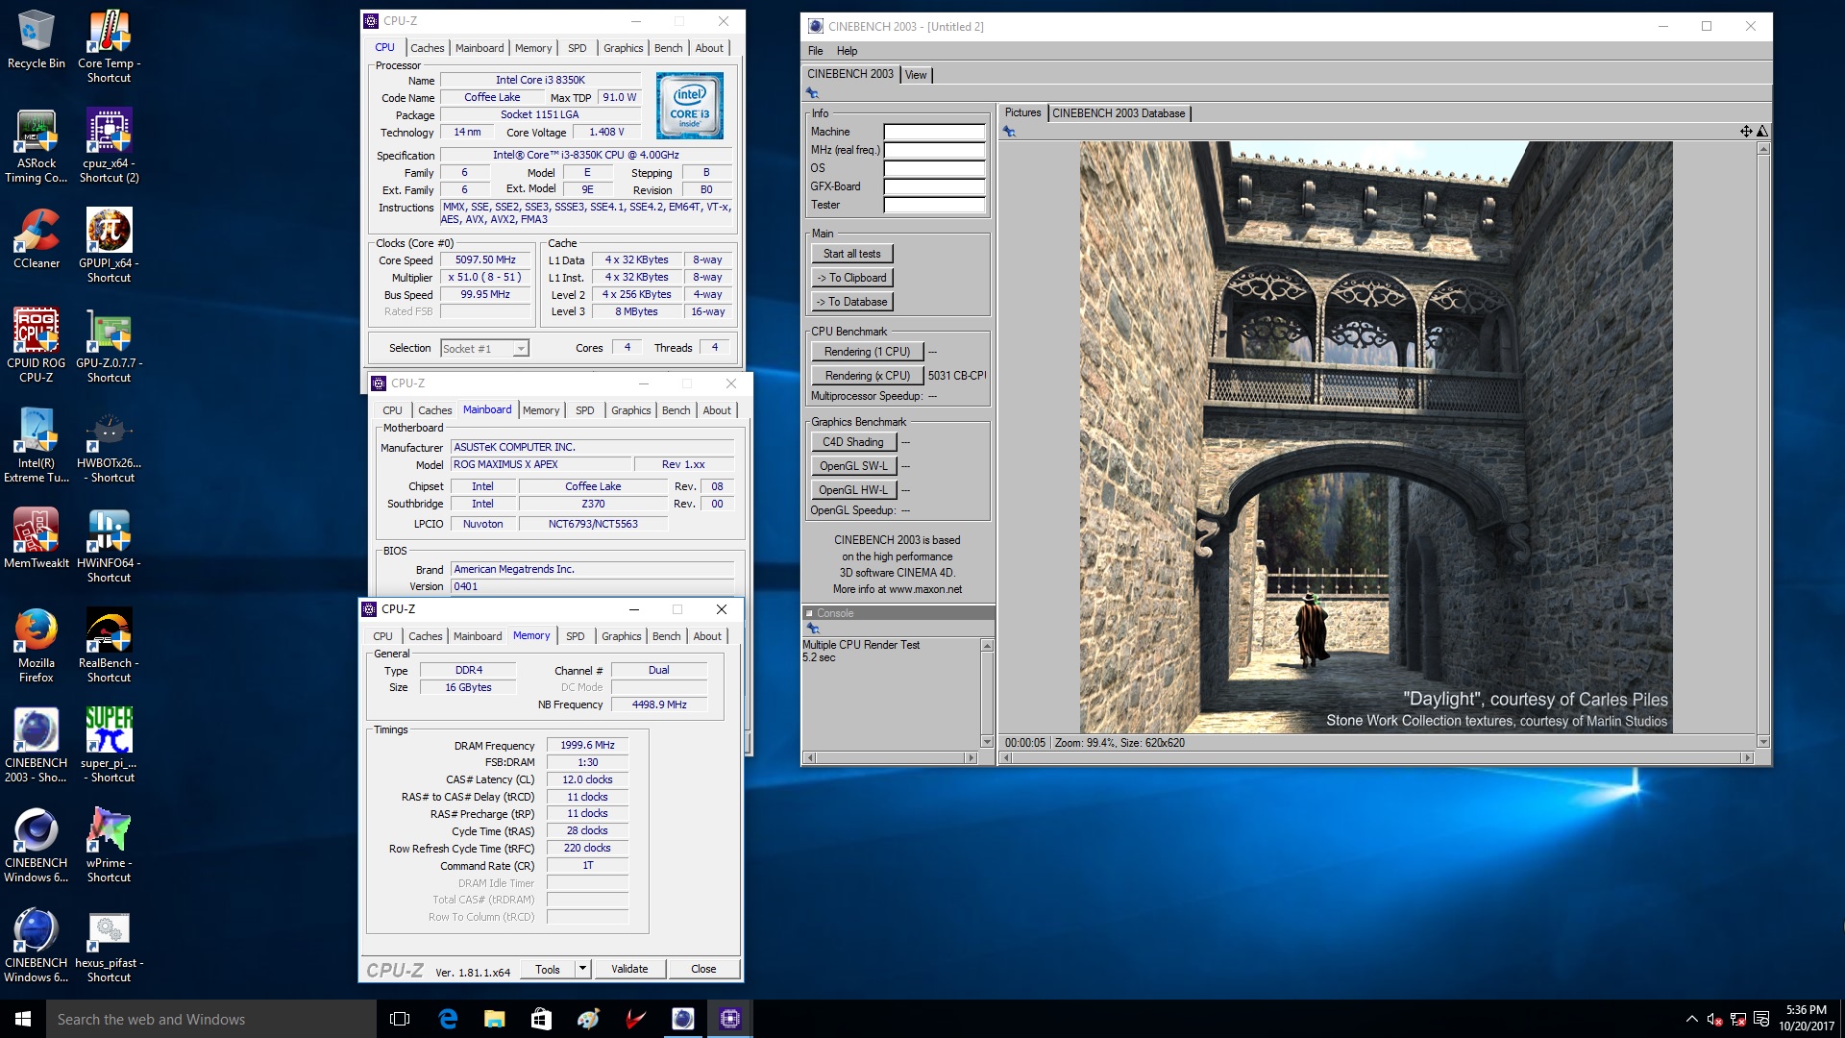Screen dimensions: 1845x1038
Task: Start the C4D Shading test
Action: tap(853, 442)
